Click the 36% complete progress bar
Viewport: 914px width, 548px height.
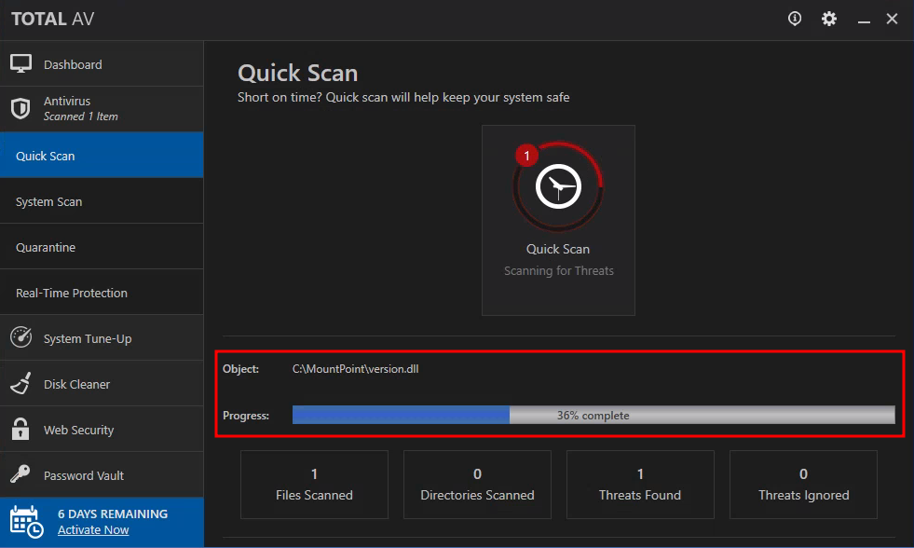tap(593, 415)
